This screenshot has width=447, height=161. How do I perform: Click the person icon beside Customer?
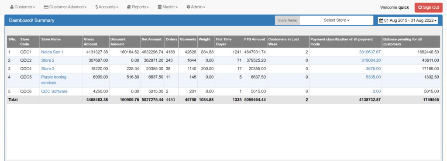(12, 7)
